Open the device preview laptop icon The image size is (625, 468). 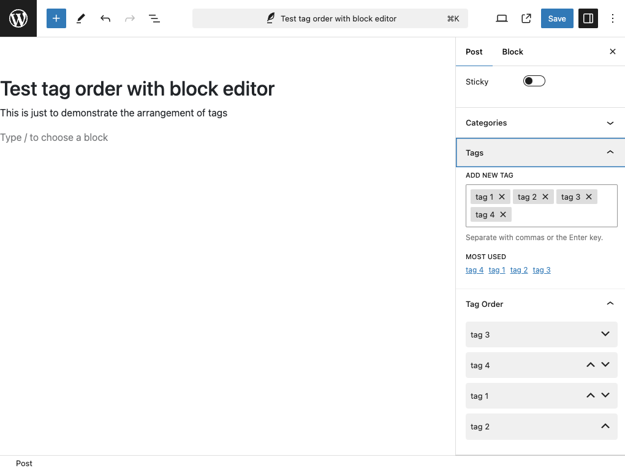pos(502,18)
